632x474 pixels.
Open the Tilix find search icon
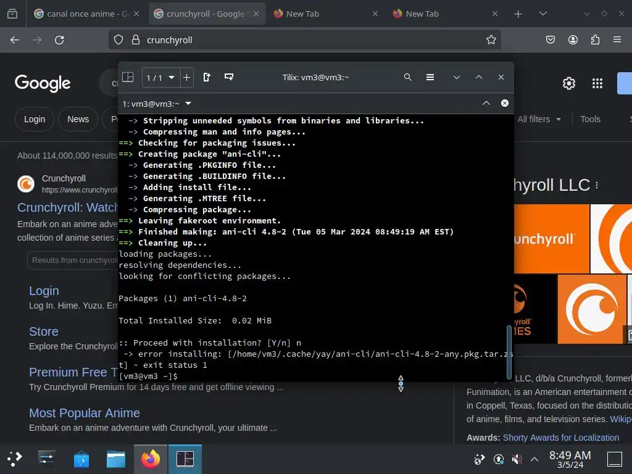[408, 77]
